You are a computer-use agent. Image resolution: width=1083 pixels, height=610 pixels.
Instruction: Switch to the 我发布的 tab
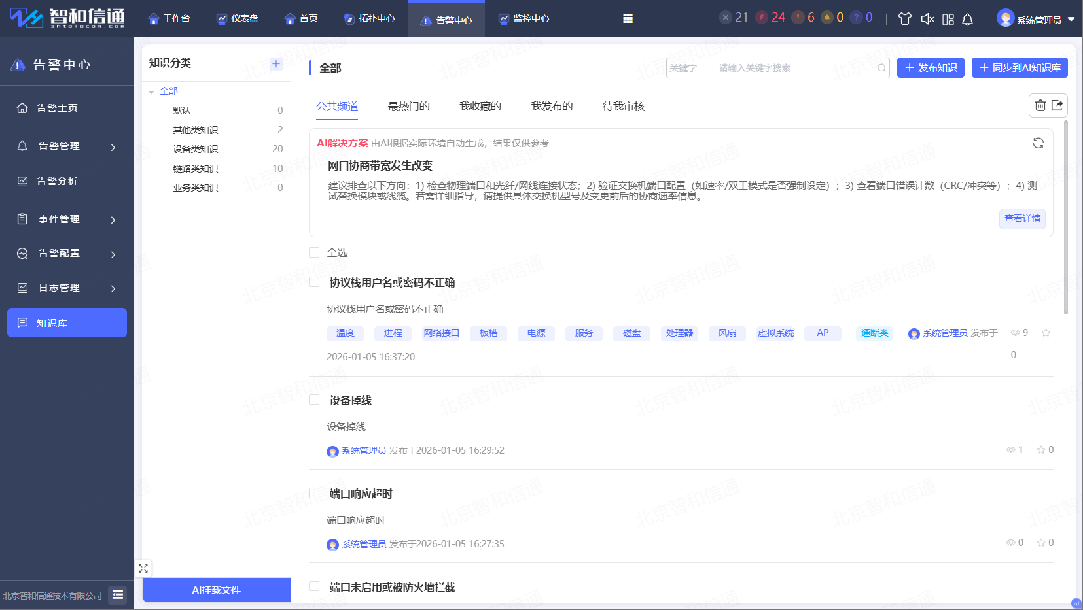coord(552,107)
